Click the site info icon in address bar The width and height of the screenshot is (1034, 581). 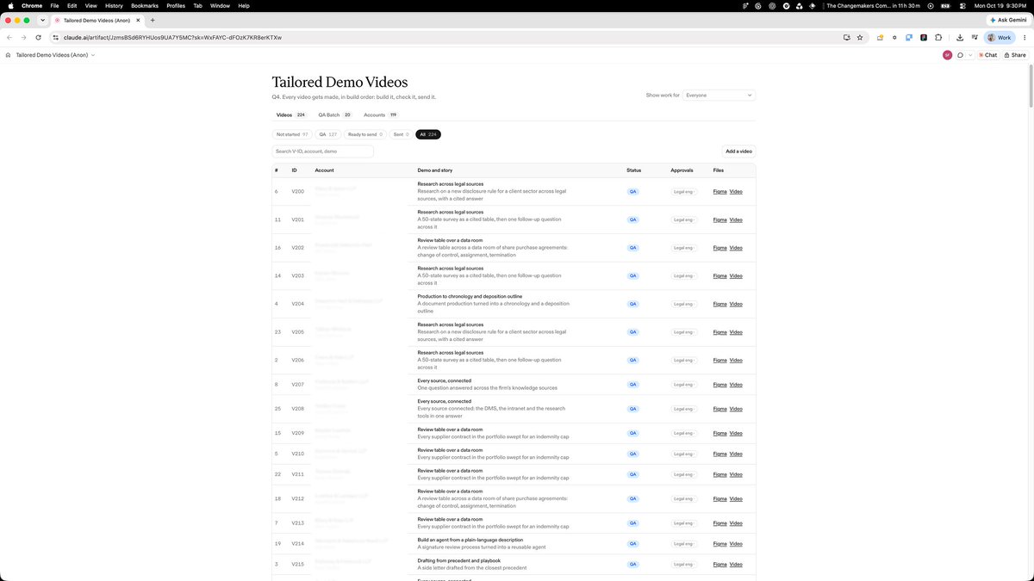[x=55, y=37]
